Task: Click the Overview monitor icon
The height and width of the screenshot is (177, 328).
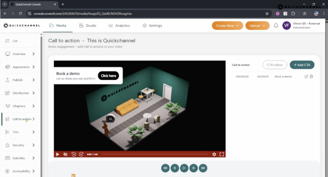Action: 8,54
